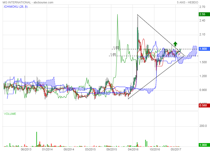
Task: Click the 03/2015 date axis label
Action: pyautogui.click(x=90, y=149)
